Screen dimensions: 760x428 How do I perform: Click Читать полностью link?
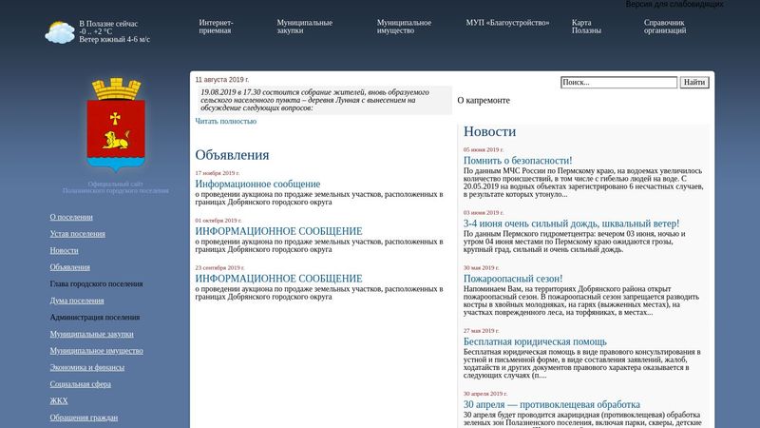[x=226, y=122]
